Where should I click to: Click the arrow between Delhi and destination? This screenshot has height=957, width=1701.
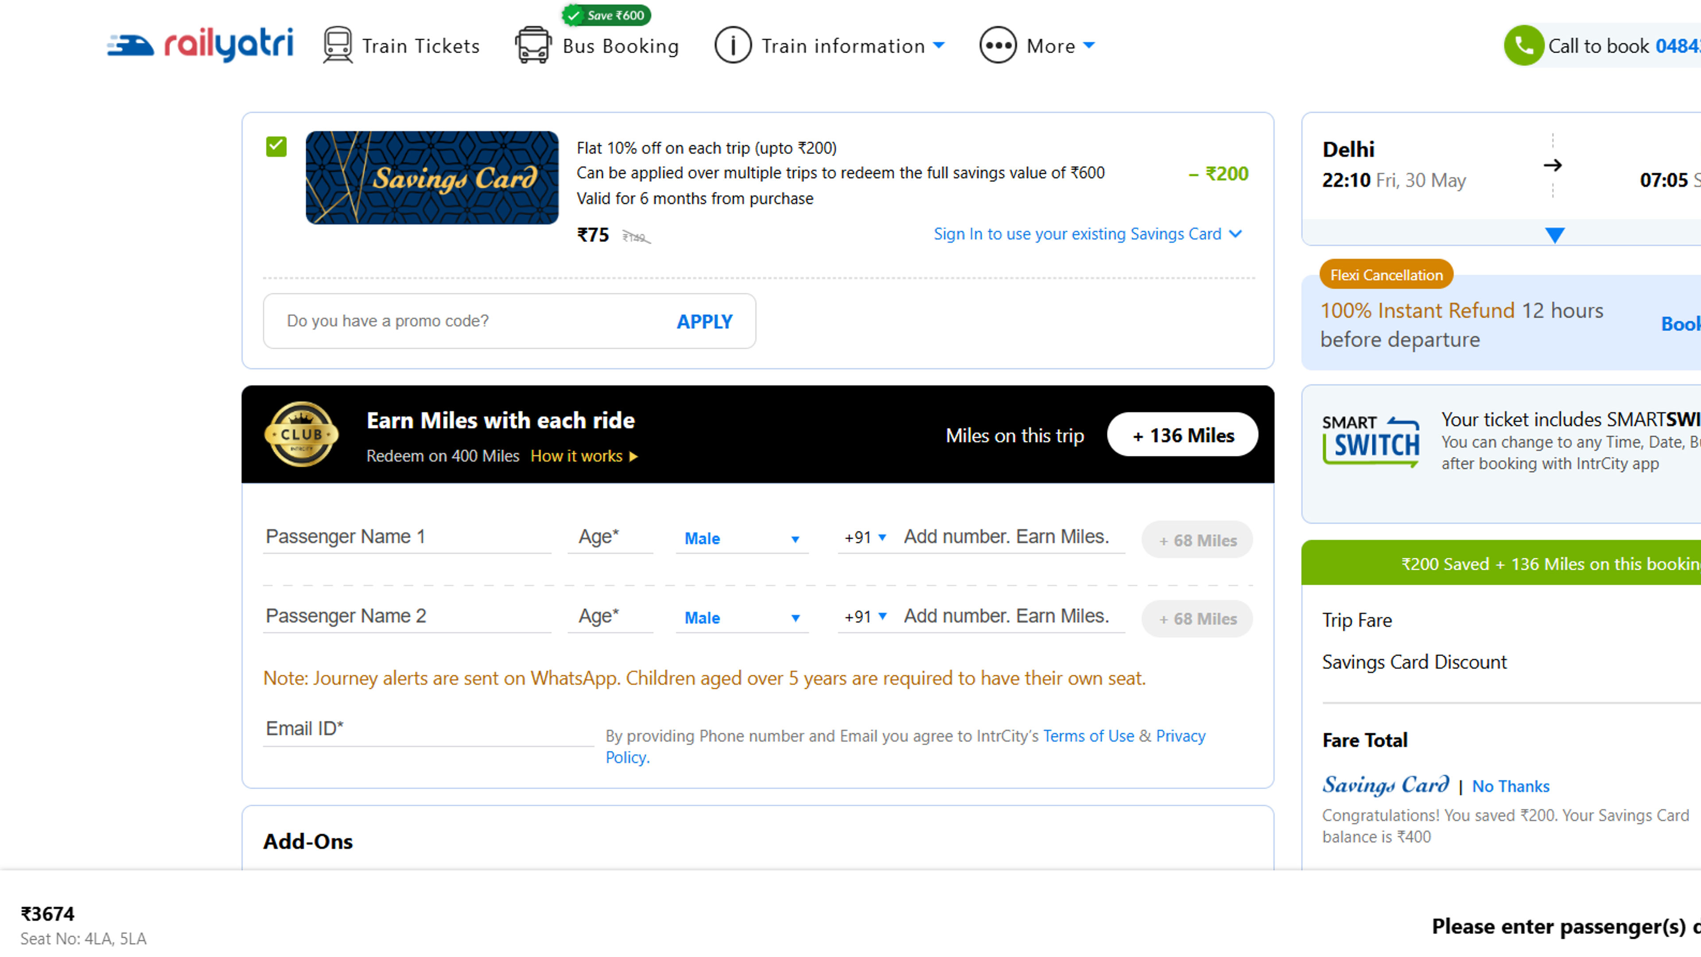coord(1553,165)
